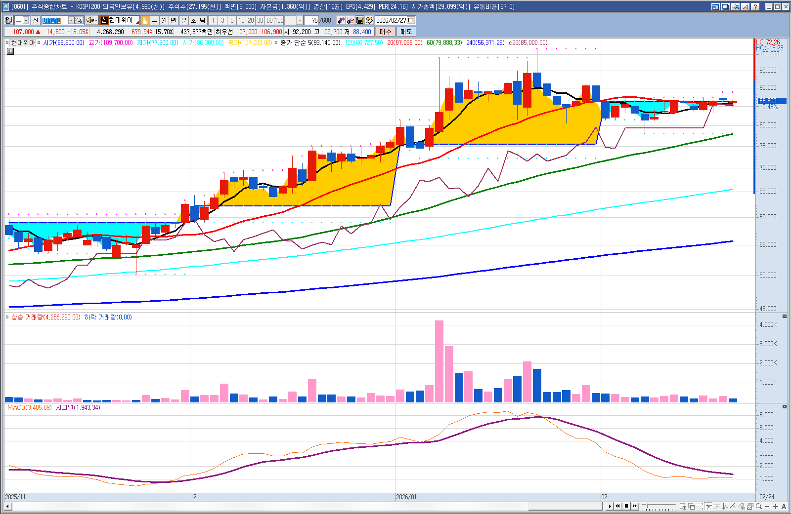The height and width of the screenshot is (514, 791).
Task: Click the overlapping windows icon in bottom toolbar
Action: click(x=691, y=506)
